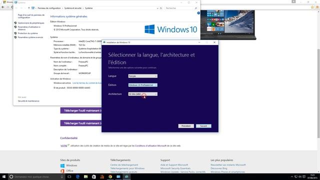Open Paramètres d'utilisation à distance

(x=29, y=28)
